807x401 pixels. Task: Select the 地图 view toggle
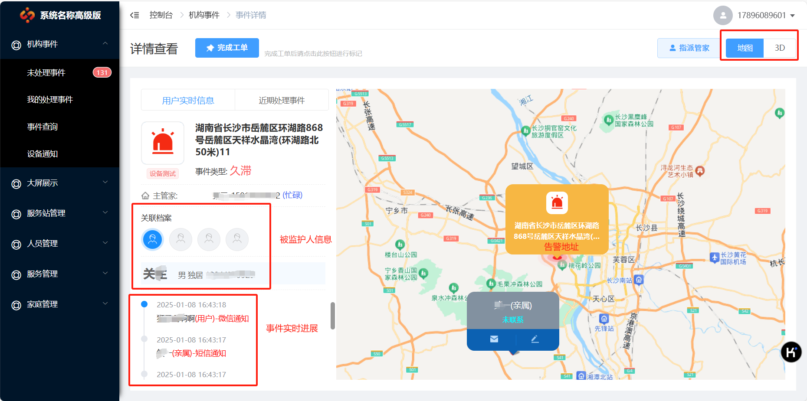click(x=744, y=48)
